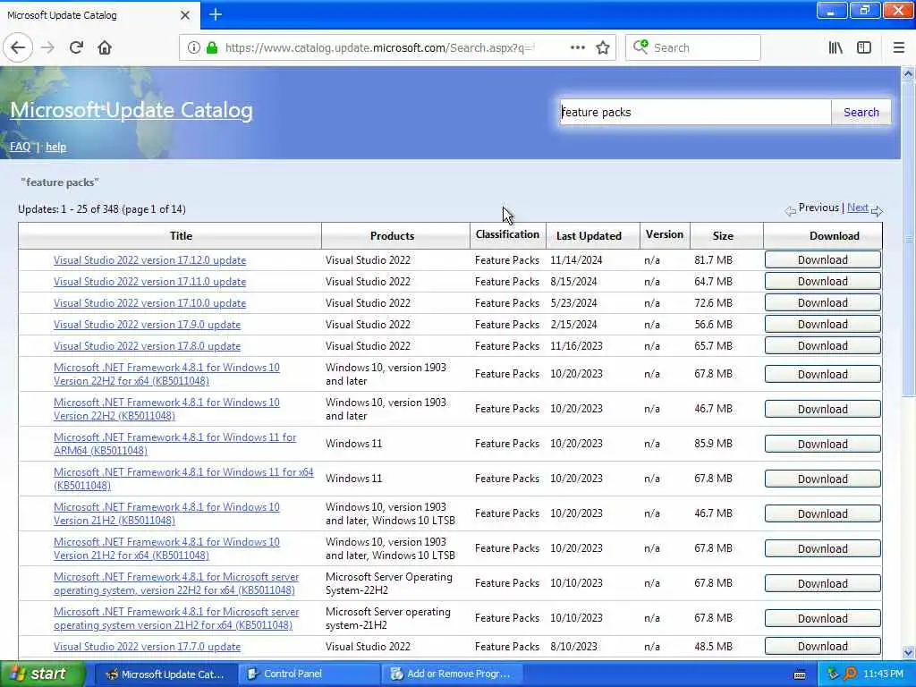Image resolution: width=916 pixels, height=687 pixels.
Task: Open page actions three-dot menu
Action: [577, 48]
